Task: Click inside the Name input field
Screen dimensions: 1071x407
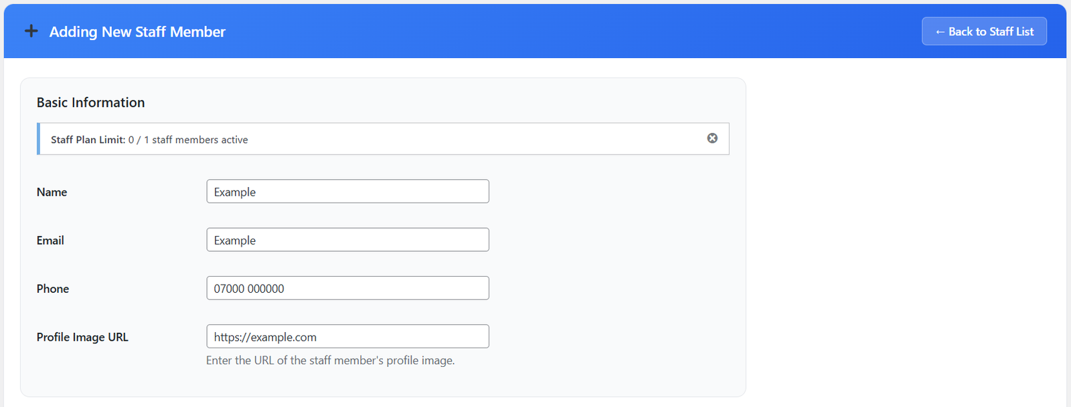Action: pyautogui.click(x=347, y=191)
